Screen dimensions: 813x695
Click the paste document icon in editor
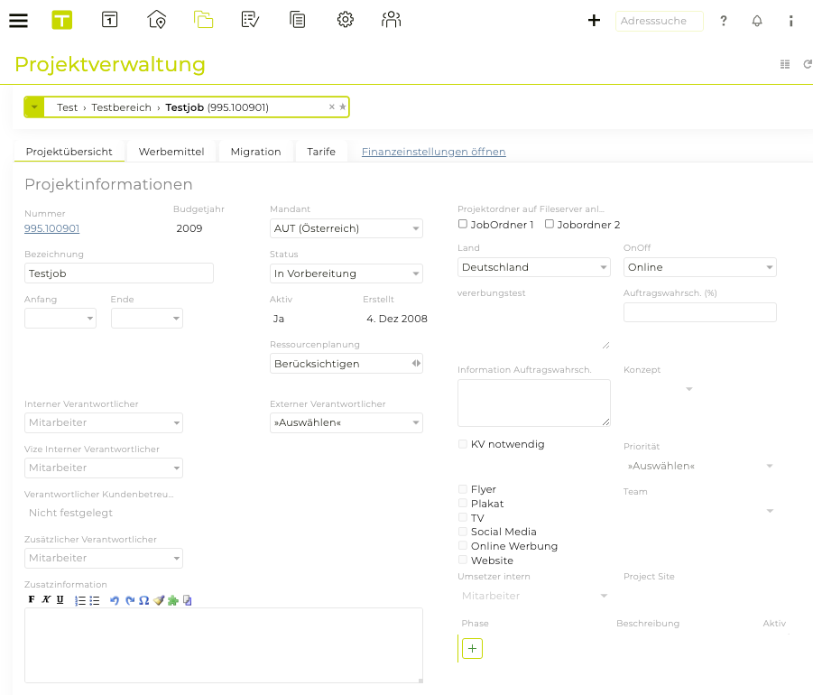point(188,600)
